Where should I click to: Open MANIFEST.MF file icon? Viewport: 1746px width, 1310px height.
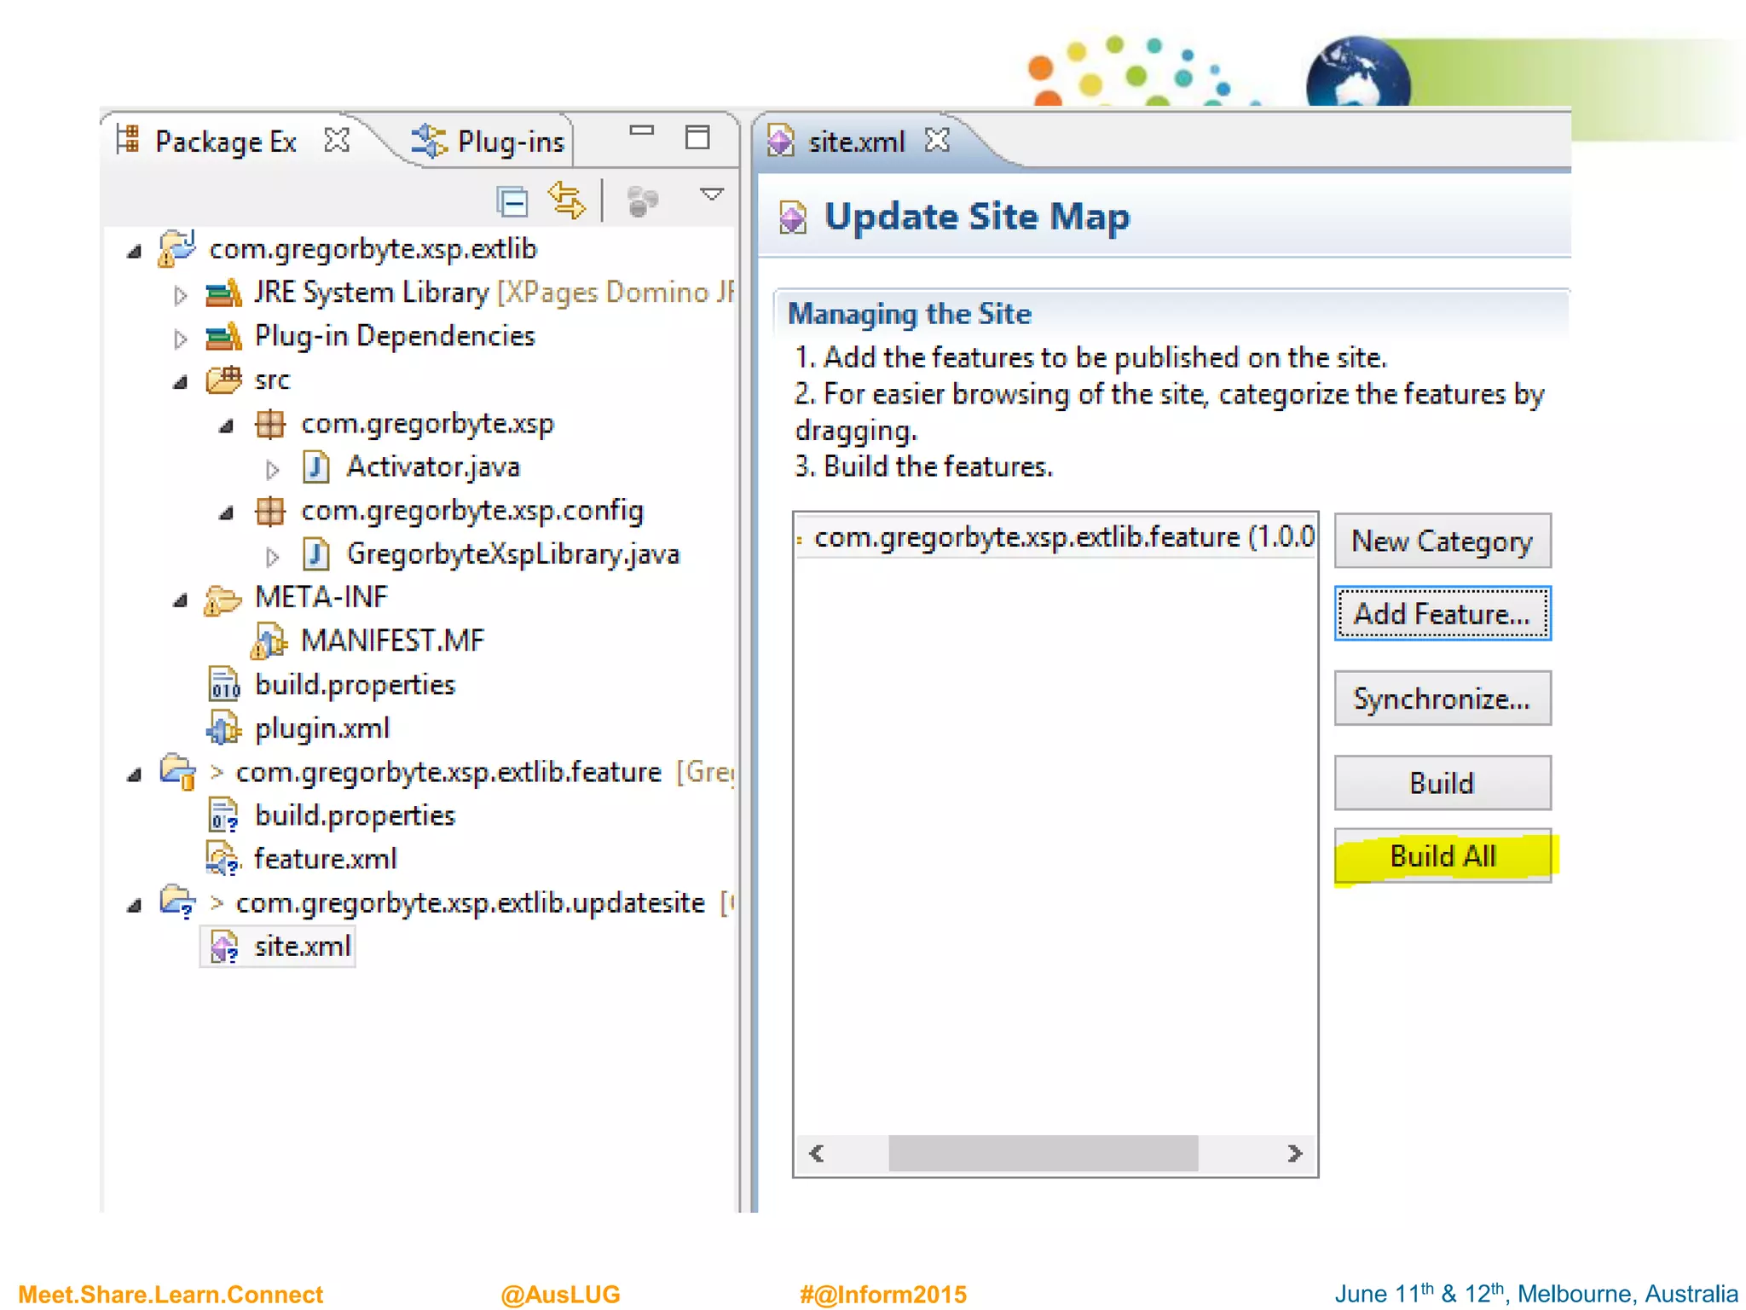click(269, 641)
